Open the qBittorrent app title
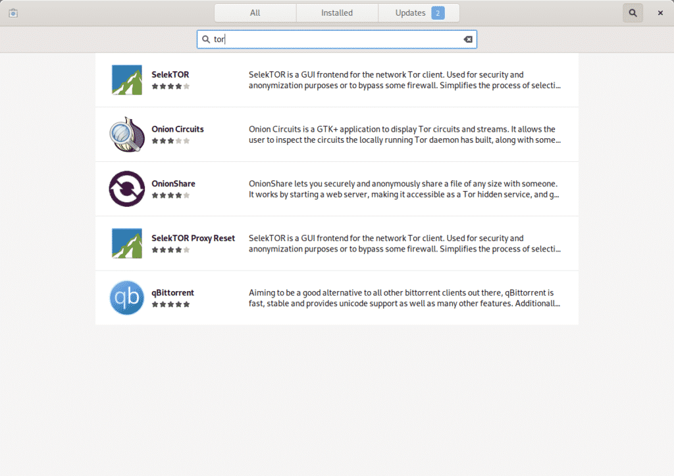The width and height of the screenshot is (674, 476). [173, 293]
